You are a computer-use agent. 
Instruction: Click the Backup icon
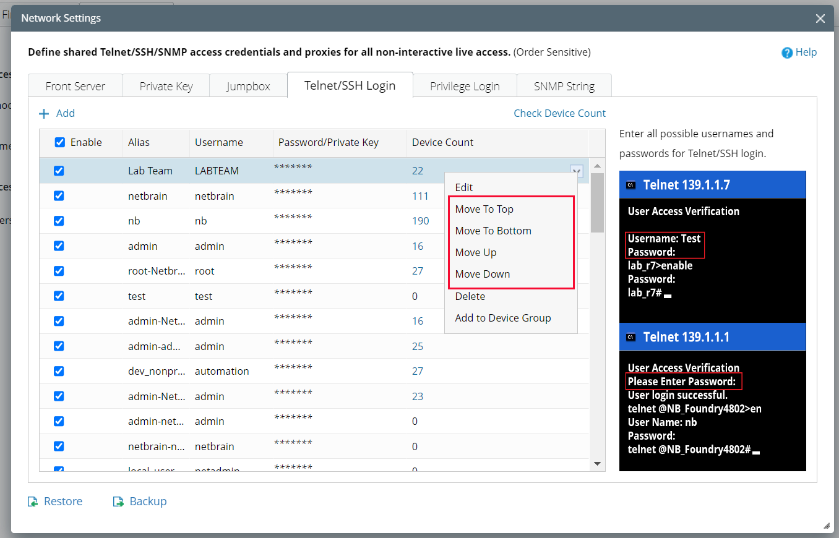pyautogui.click(x=118, y=501)
